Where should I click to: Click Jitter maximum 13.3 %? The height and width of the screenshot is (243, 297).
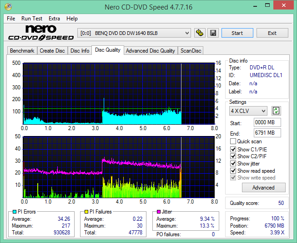207,226
